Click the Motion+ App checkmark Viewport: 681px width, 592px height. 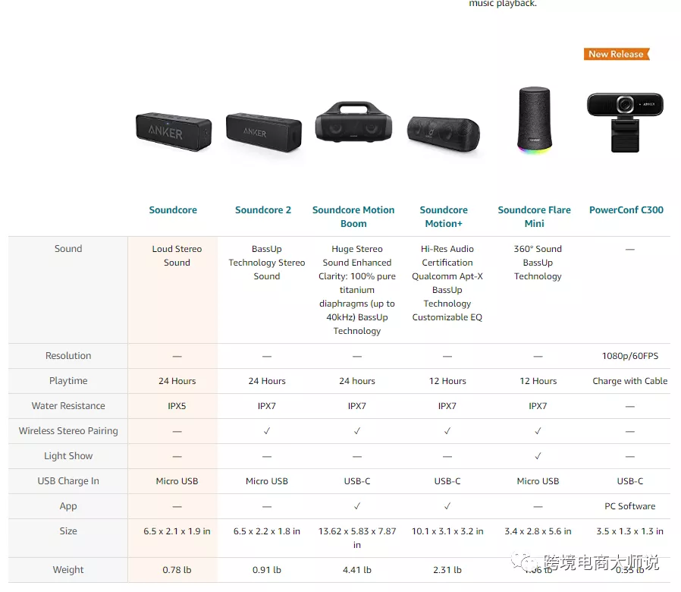[447, 506]
